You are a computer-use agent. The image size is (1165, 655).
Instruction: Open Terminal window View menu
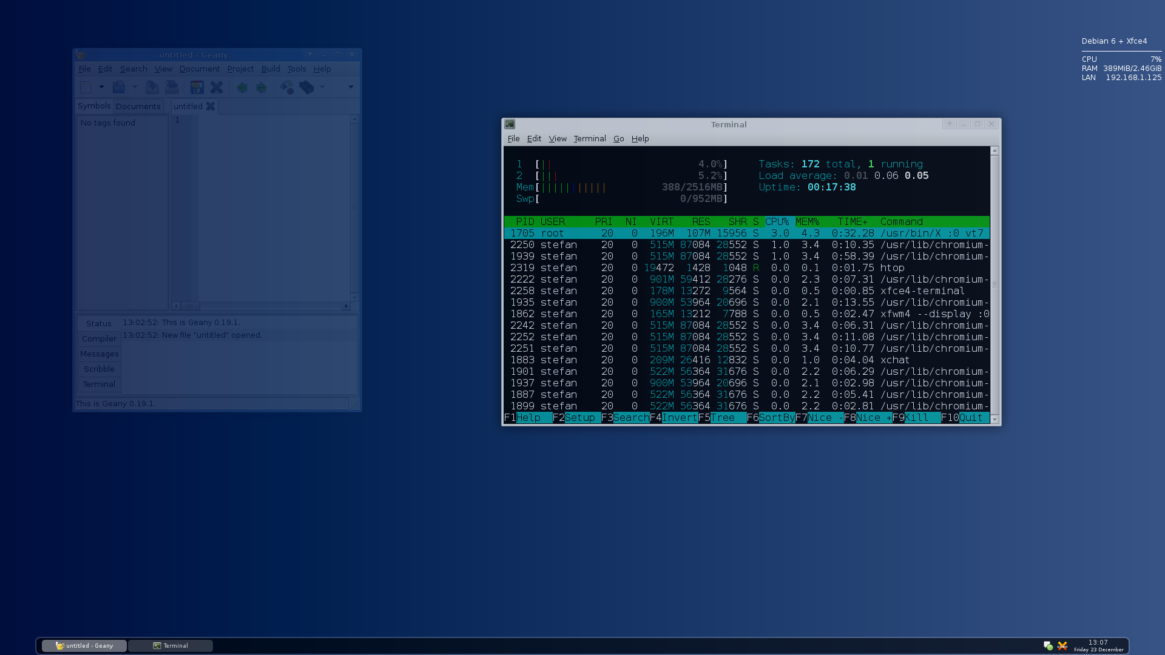click(x=558, y=138)
